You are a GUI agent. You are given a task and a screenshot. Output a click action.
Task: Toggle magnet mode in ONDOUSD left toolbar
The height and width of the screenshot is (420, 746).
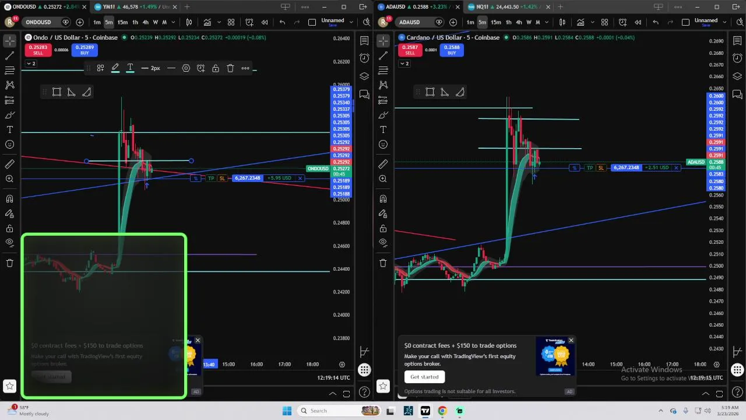click(x=10, y=199)
